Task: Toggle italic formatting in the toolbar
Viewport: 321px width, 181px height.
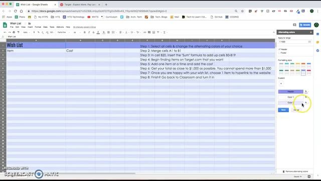Action: [89, 32]
